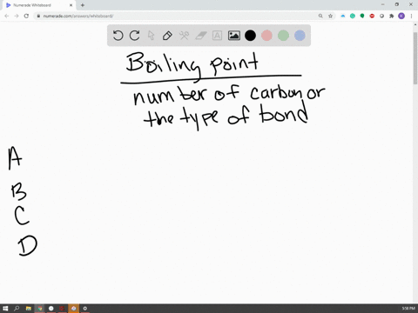Open zoom magnifier in address bar
Viewport: 418px width, 313px height.
(320, 16)
